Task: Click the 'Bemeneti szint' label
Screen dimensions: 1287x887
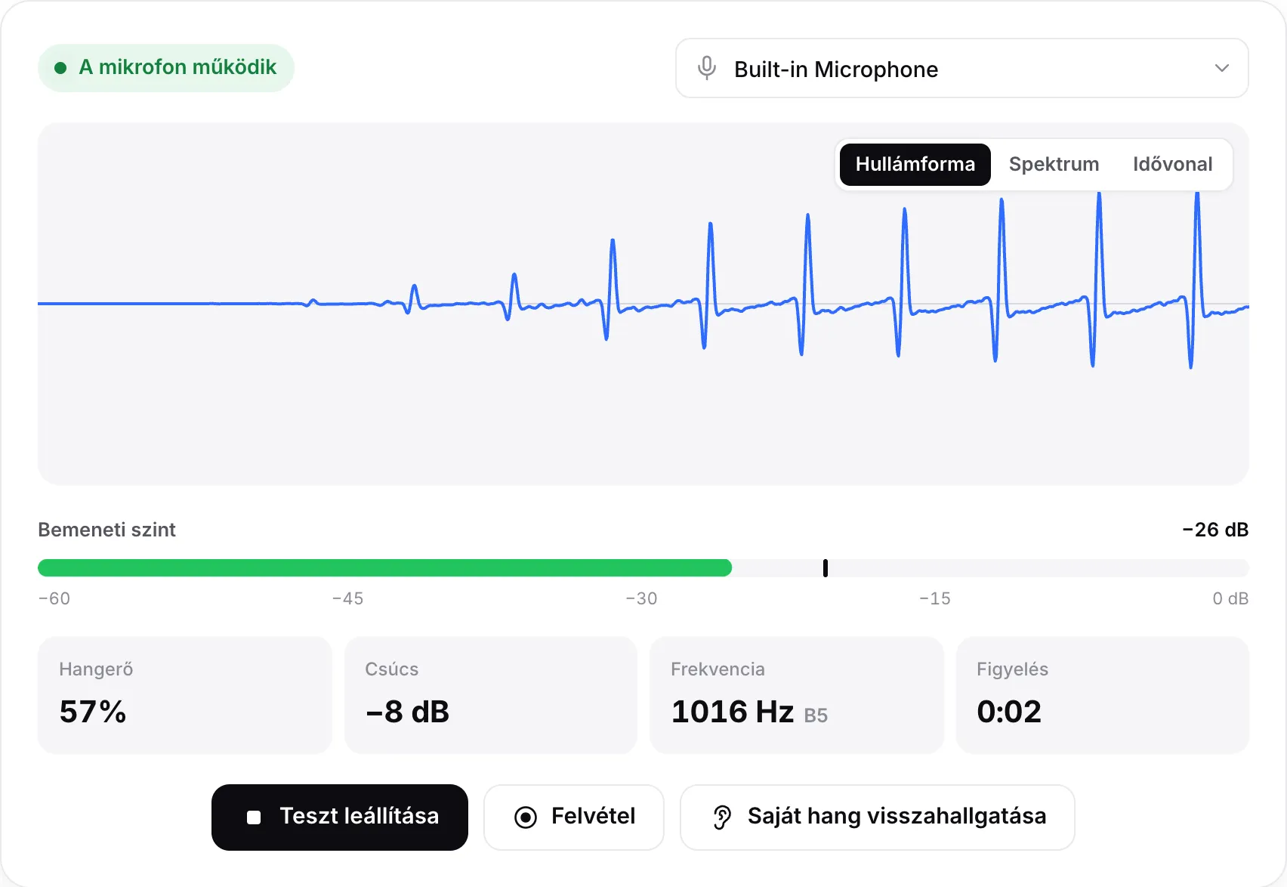Action: pos(106,529)
